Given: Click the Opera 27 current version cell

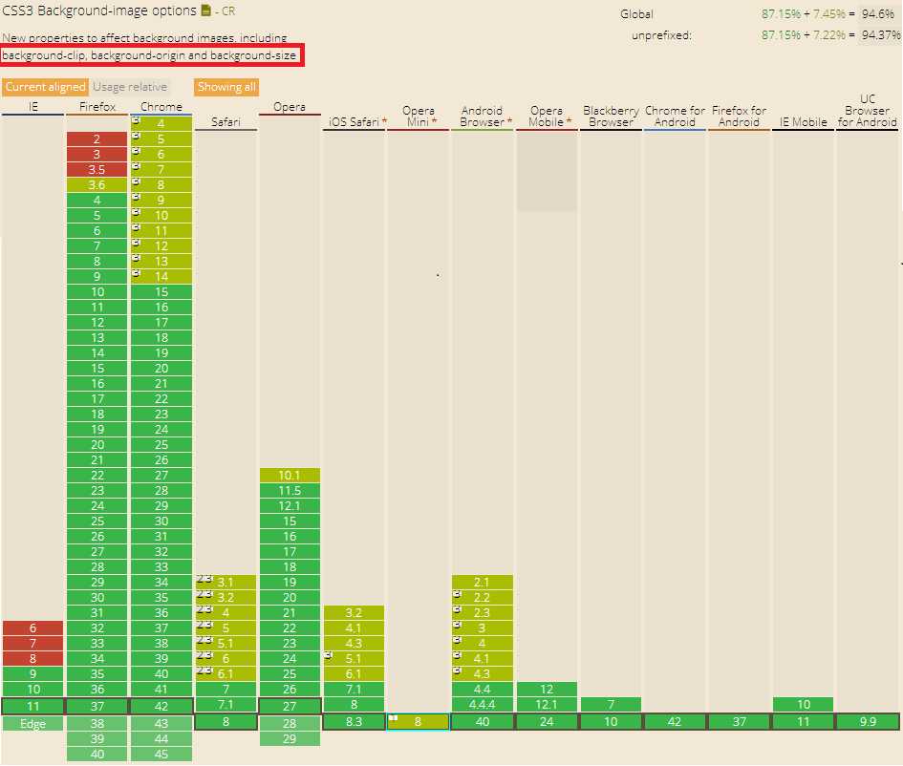Looking at the screenshot, I should 290,706.
